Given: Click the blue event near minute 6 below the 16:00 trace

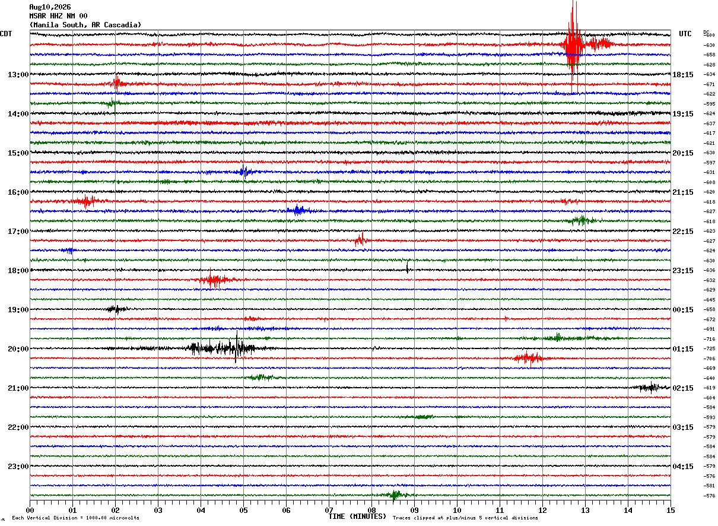Looking at the screenshot, I should [298, 210].
